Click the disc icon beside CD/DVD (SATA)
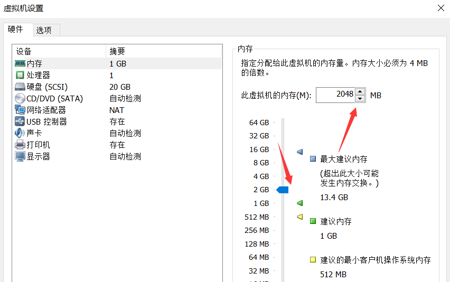 [x=20, y=98]
